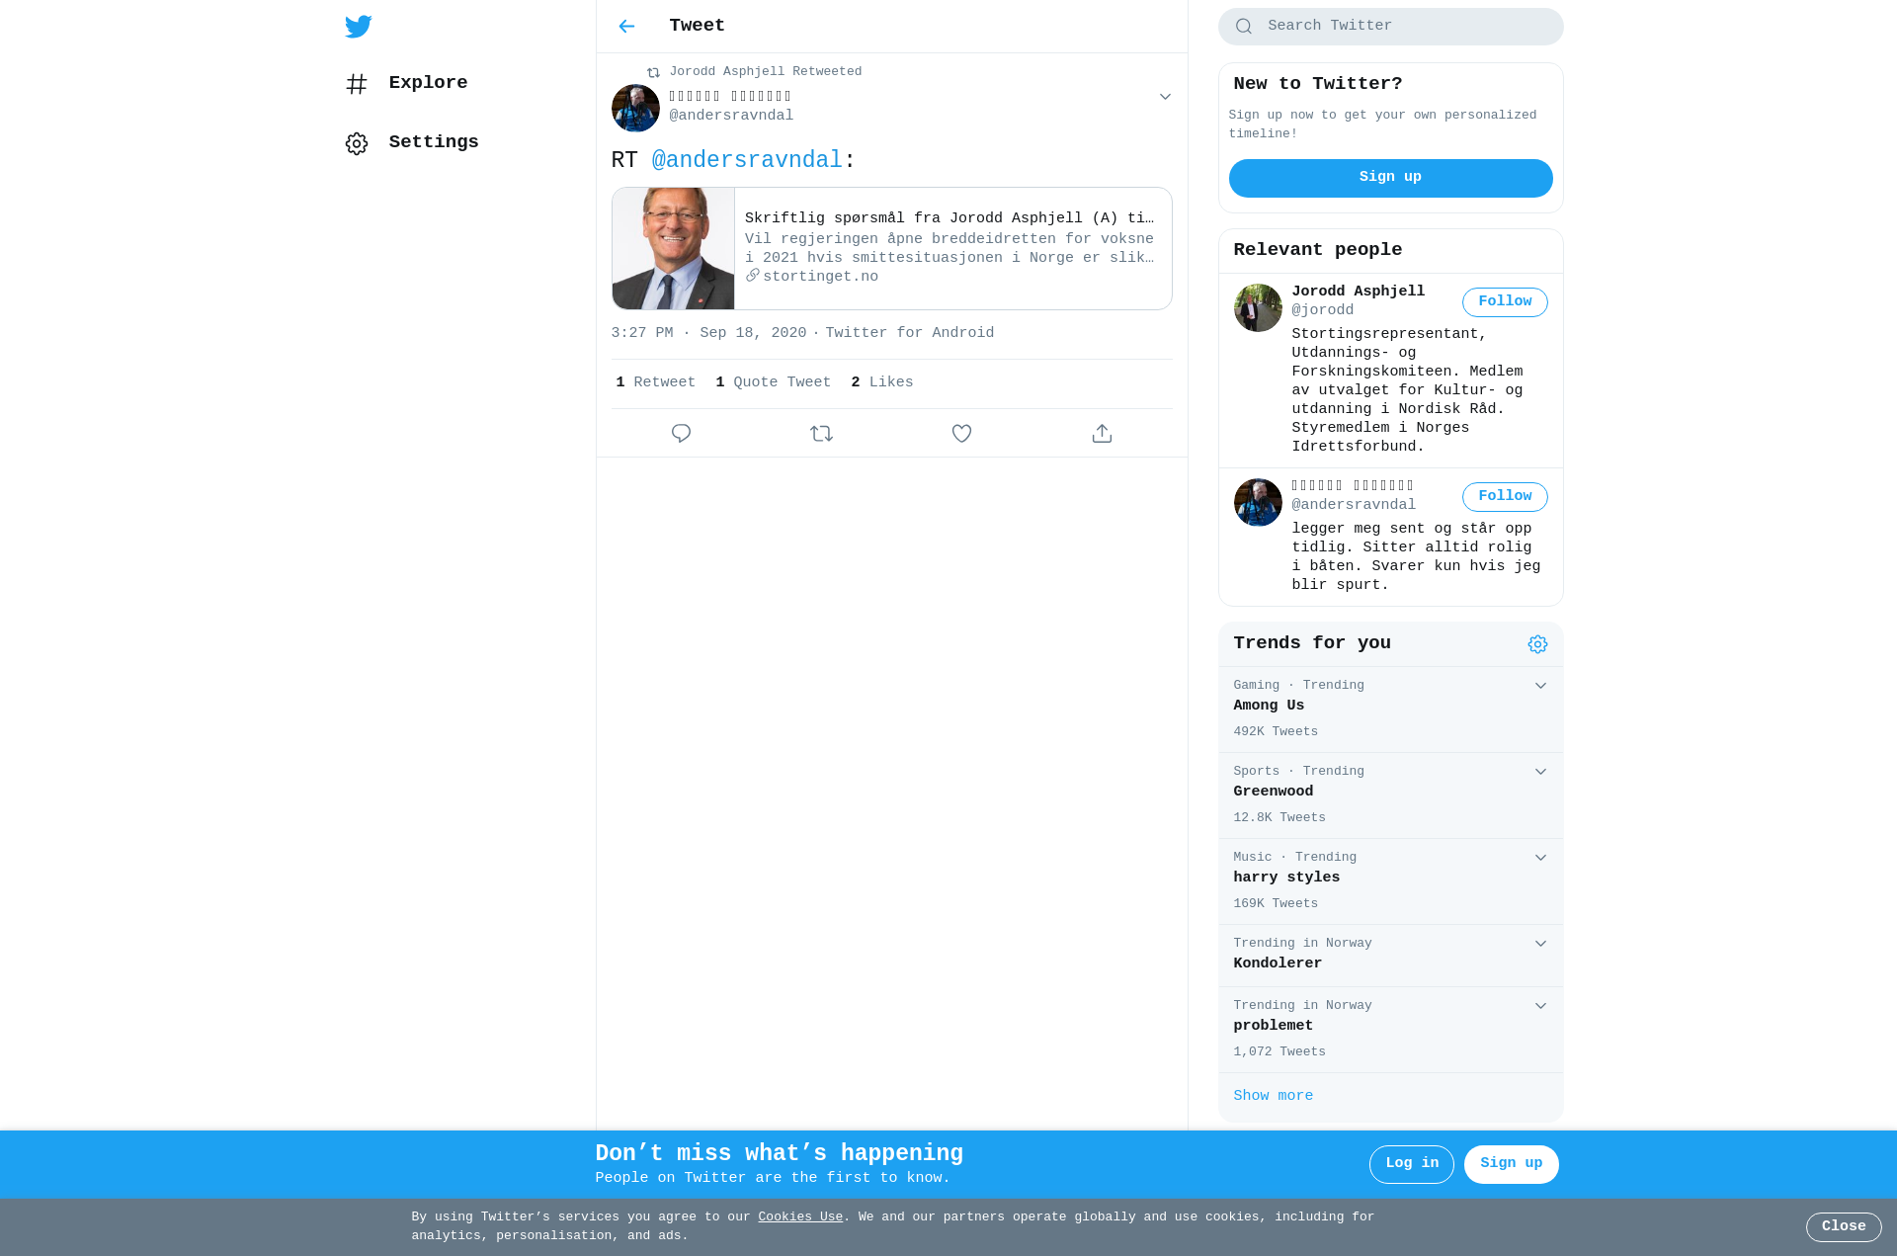
Task: Open trends settings gear icon
Action: tap(1537, 644)
